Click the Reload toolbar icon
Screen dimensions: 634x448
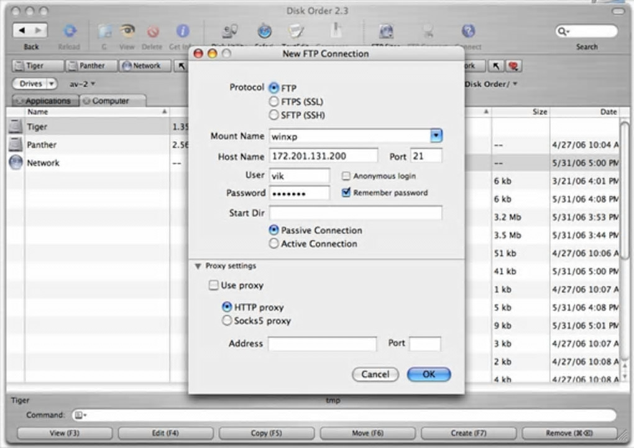[70, 31]
